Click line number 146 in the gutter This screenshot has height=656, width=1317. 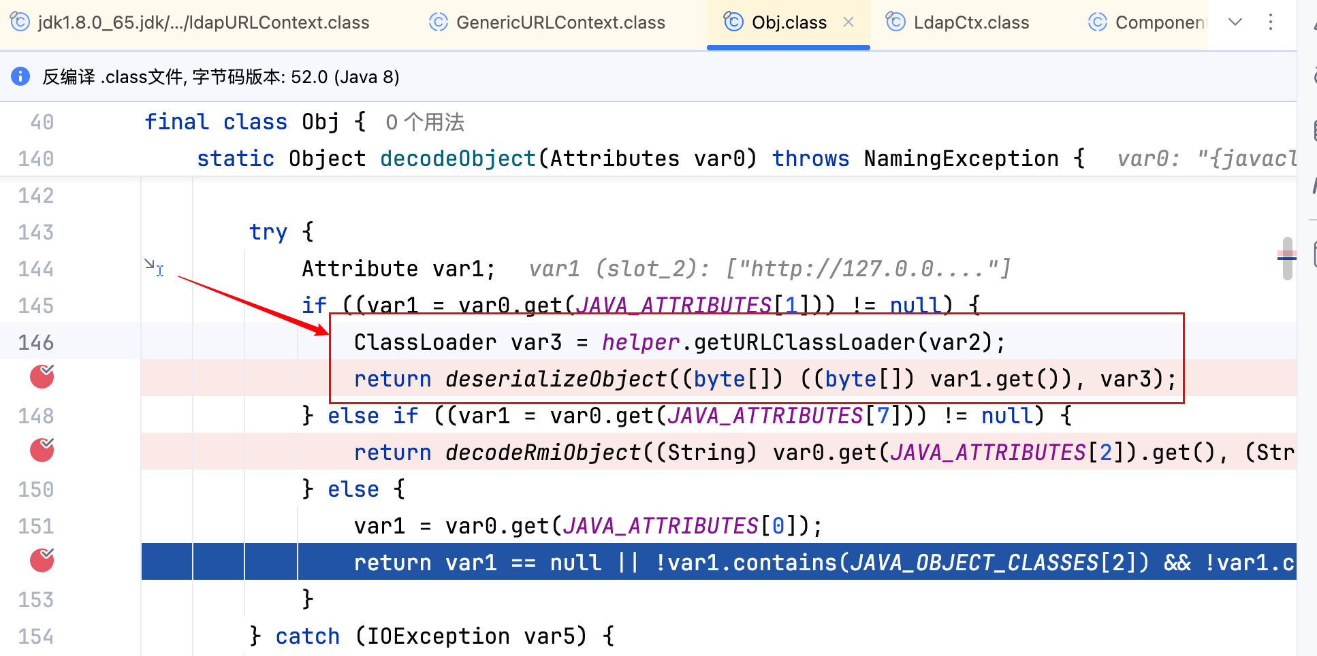pyautogui.click(x=36, y=342)
